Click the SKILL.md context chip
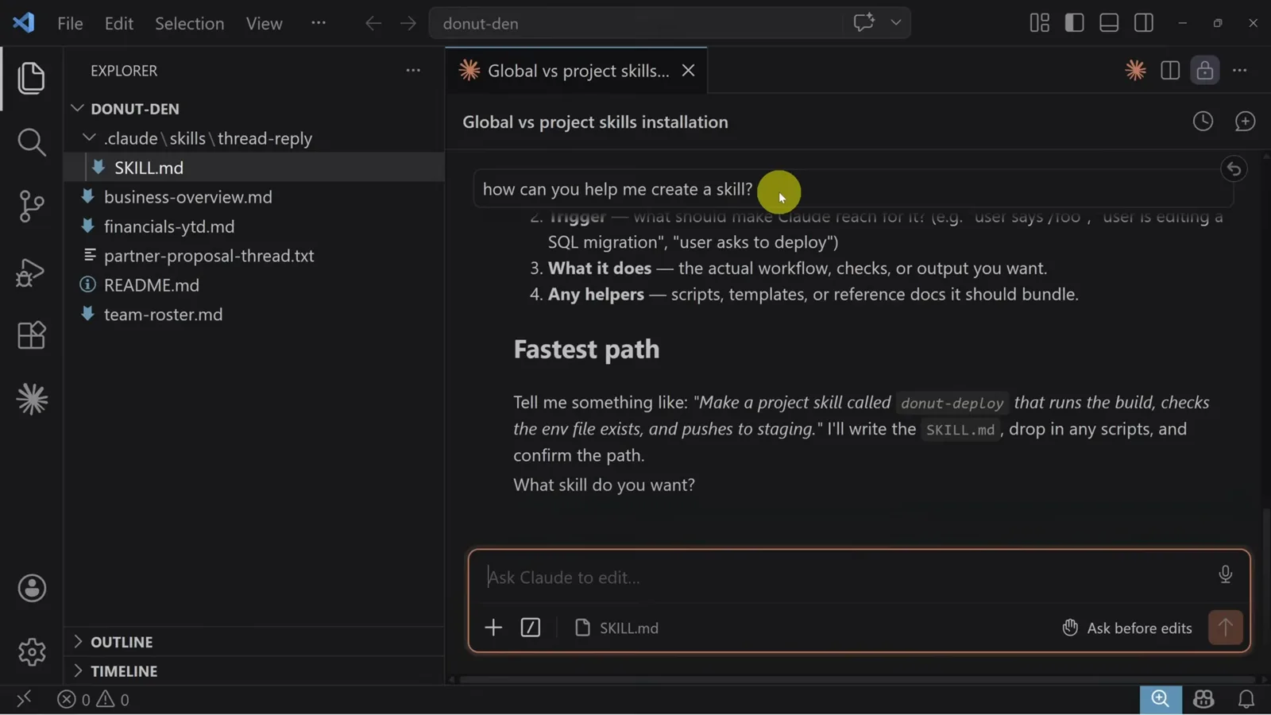Image resolution: width=1271 pixels, height=715 pixels. coord(616,628)
